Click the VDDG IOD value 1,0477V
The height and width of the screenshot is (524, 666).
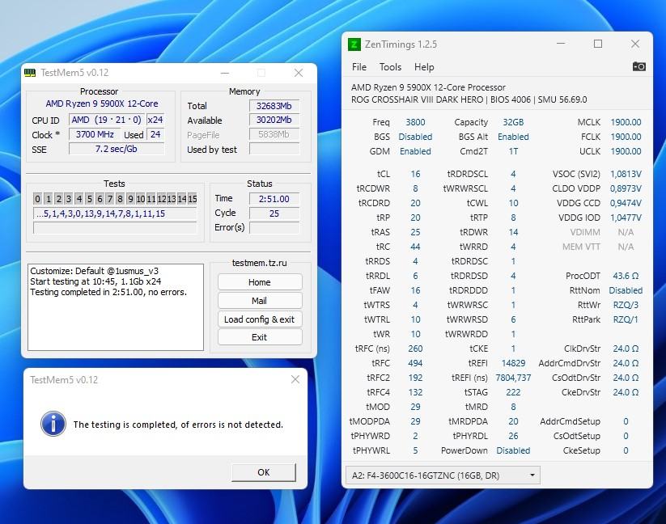click(626, 218)
